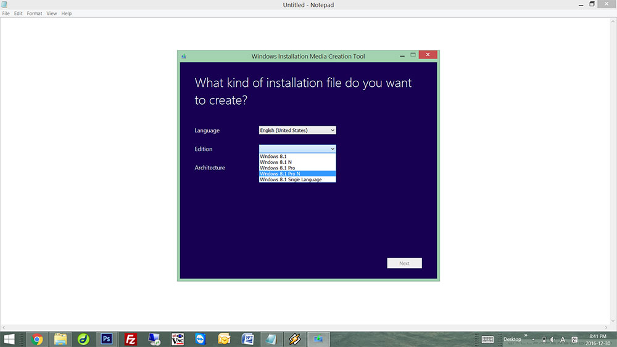Close the Media Creation Tool window

(x=428, y=55)
